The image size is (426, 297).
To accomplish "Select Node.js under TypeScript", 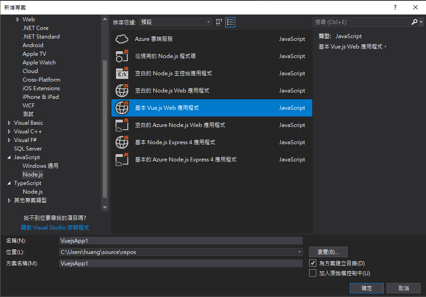I will click(33, 192).
